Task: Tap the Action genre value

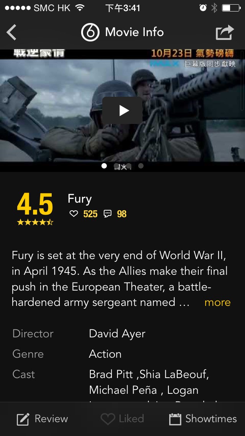Action: (105, 354)
